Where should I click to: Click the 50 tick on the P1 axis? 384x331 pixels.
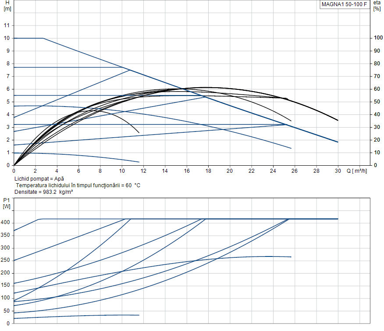[x=7, y=311]
